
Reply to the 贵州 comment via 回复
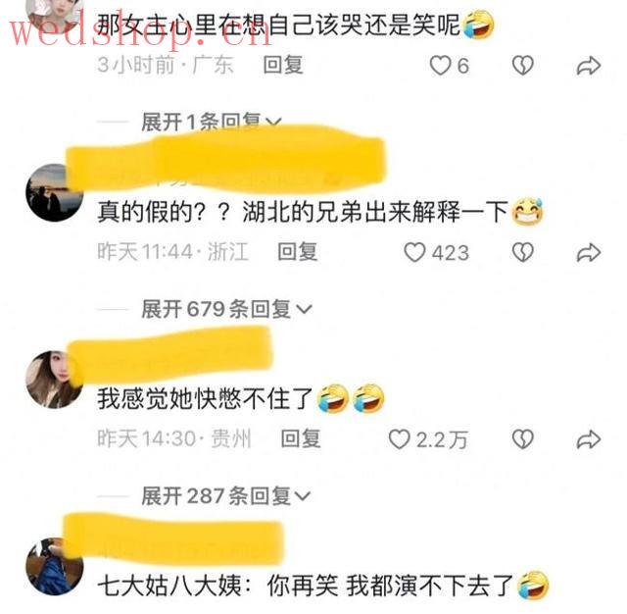coord(301,438)
